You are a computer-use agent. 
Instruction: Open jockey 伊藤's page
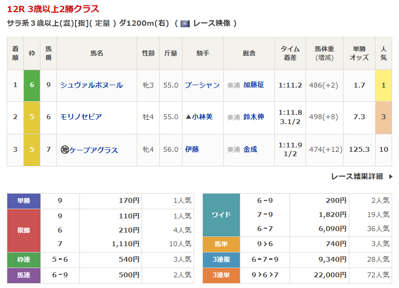(192, 150)
